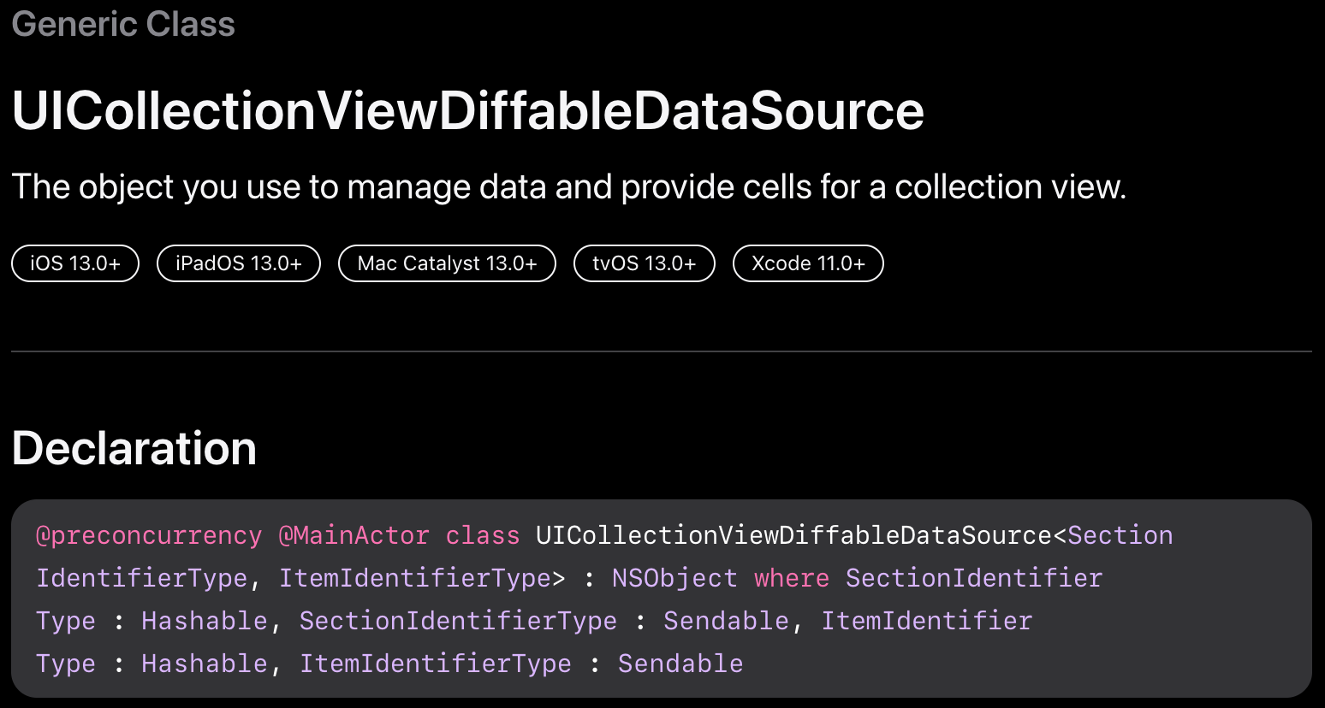
Task: Select the iPadOS 13.0+ availability badge
Action: tap(239, 263)
